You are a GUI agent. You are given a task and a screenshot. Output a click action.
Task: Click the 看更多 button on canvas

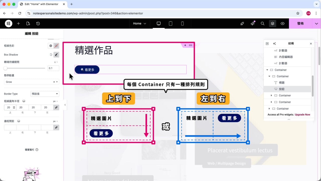point(87,70)
